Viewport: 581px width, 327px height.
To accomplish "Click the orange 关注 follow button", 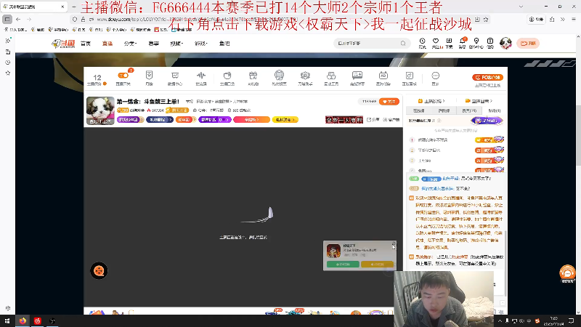I will [389, 102].
